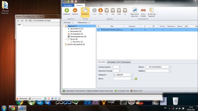Switch to the настройки ribbon tab

pos(68,5)
